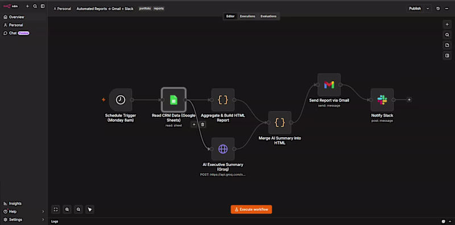Screen dimensions: 455x225
Task: Switch to the Editor tab
Action: (230, 16)
